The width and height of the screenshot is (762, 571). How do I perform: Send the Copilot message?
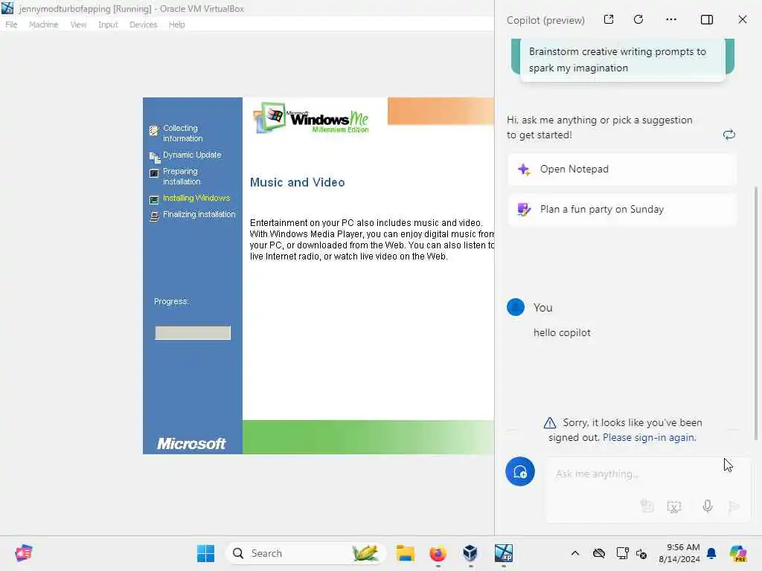tap(734, 506)
